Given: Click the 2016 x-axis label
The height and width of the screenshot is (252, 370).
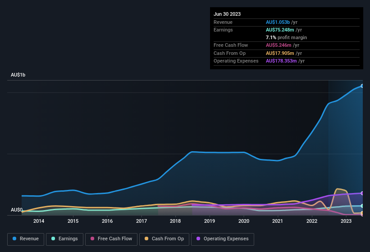Looking at the screenshot, I should [x=107, y=221].
